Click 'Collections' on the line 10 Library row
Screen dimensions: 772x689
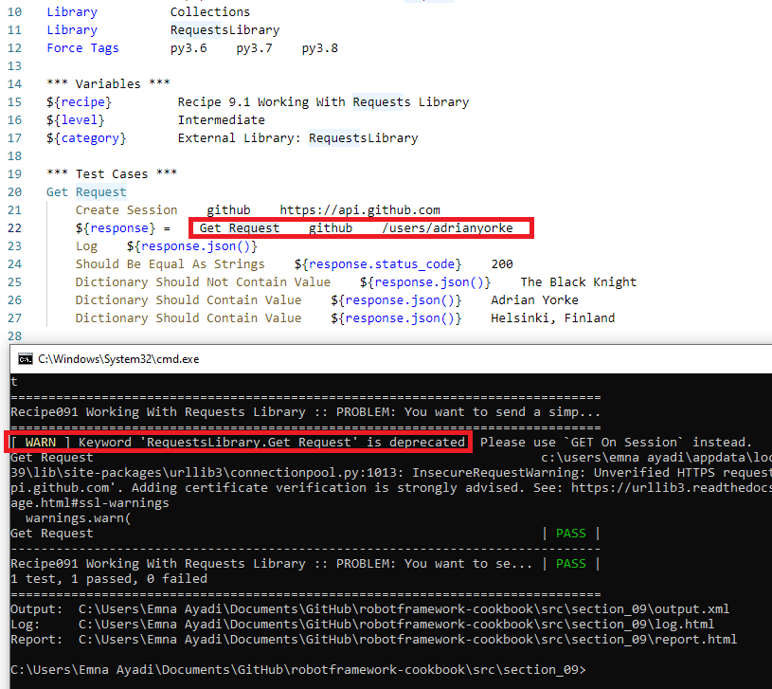(x=210, y=11)
